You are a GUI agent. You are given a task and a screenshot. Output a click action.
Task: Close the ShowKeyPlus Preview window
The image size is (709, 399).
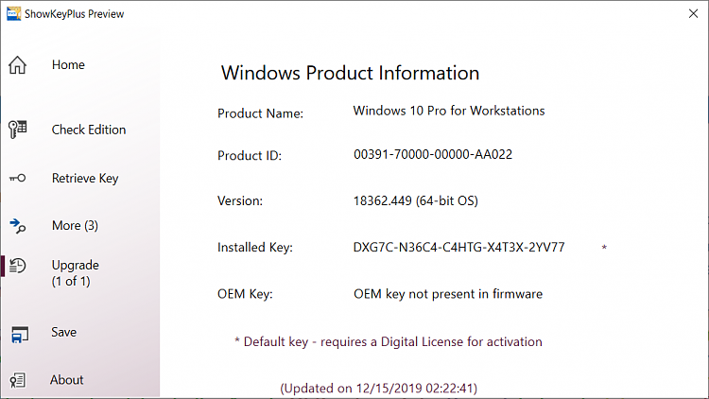(693, 13)
